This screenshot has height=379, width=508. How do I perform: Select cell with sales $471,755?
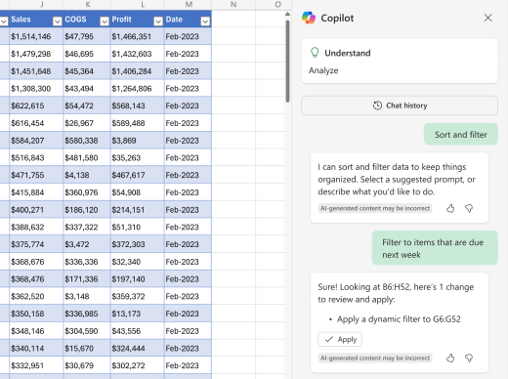coord(36,175)
